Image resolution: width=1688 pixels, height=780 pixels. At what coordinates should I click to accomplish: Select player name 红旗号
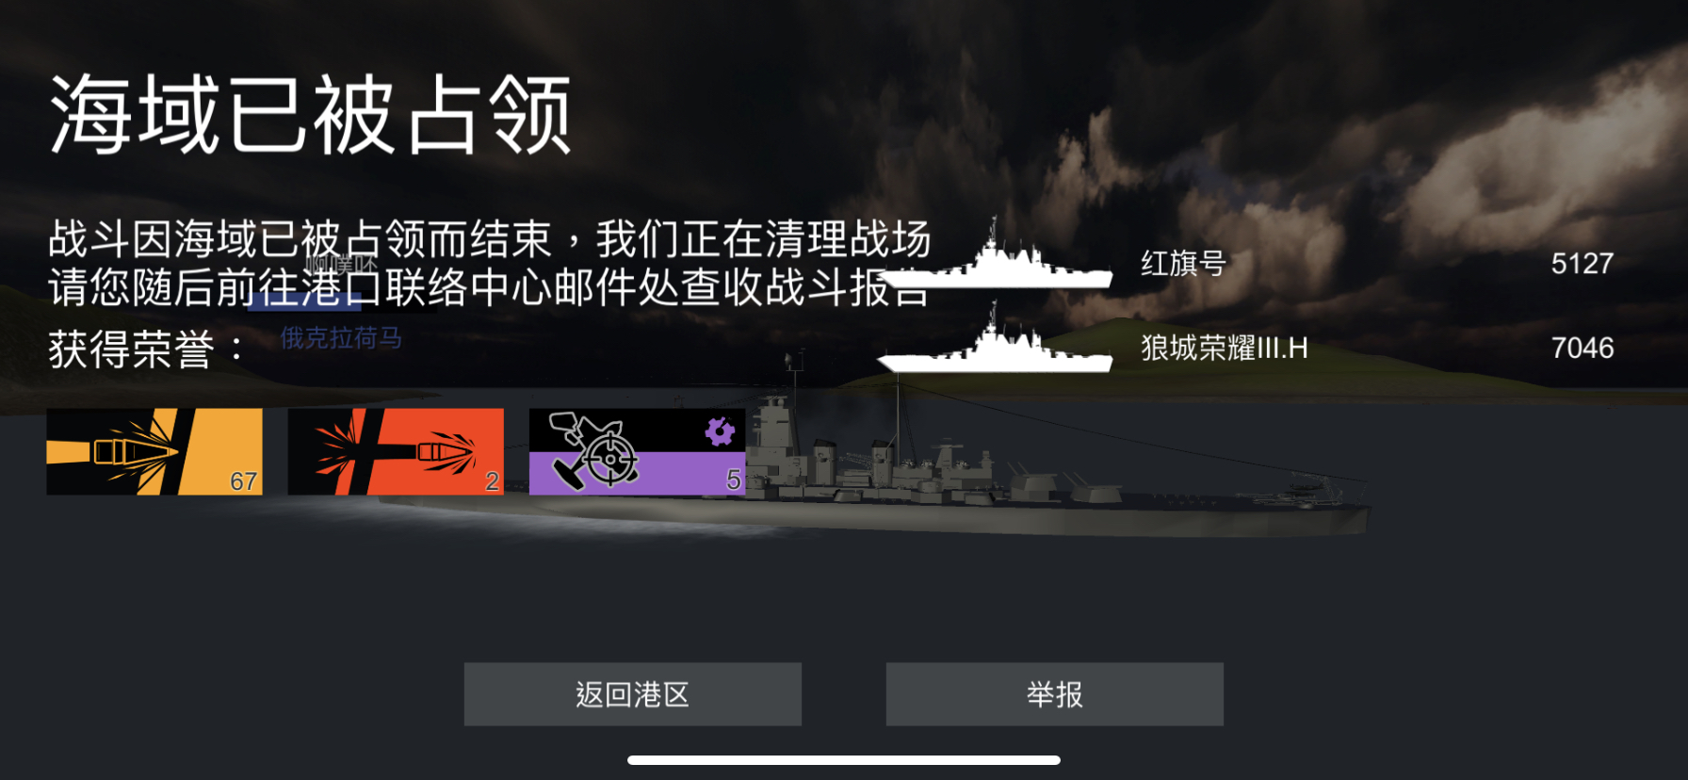point(1183,263)
